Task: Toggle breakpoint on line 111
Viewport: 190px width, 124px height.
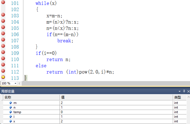Action: point(3,65)
